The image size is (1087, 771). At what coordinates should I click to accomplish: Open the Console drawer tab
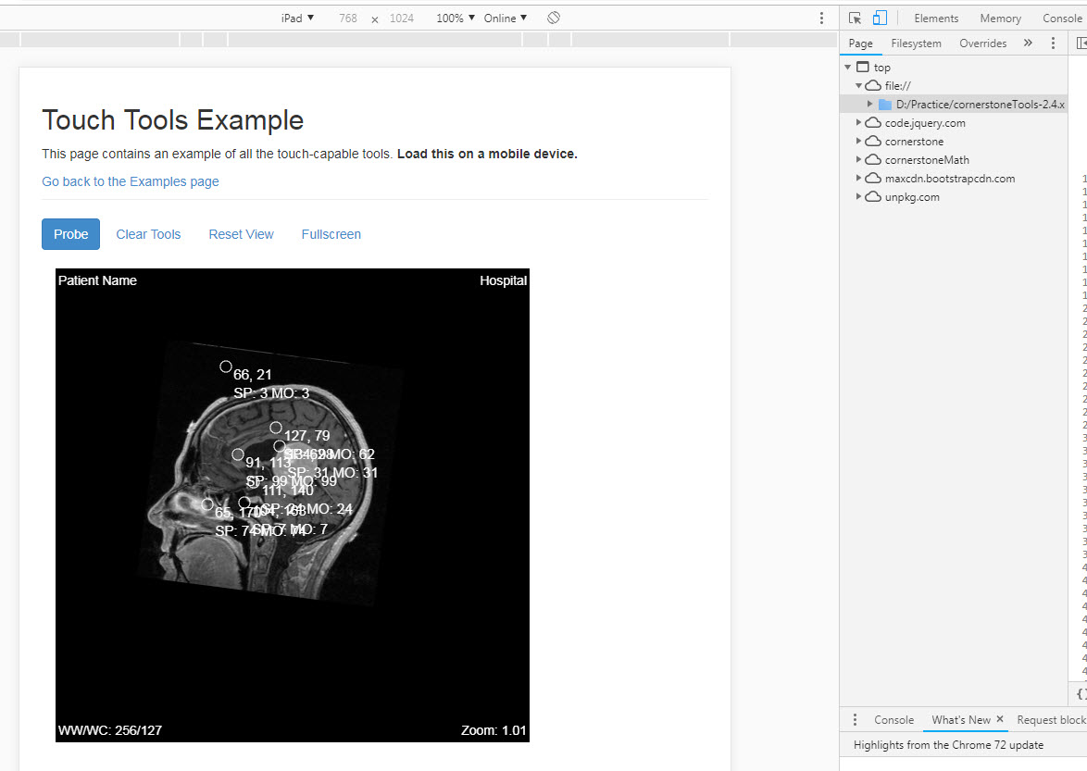tap(893, 719)
